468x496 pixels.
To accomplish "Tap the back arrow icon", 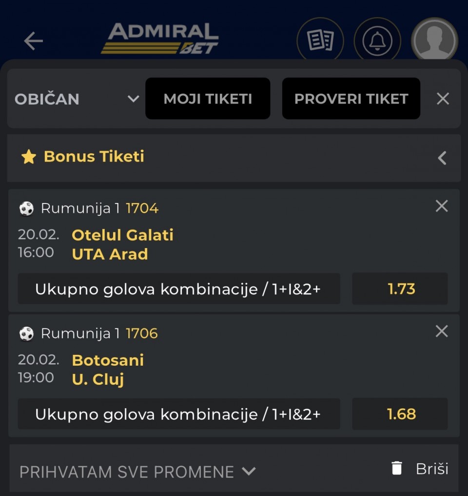I will click(x=33, y=41).
